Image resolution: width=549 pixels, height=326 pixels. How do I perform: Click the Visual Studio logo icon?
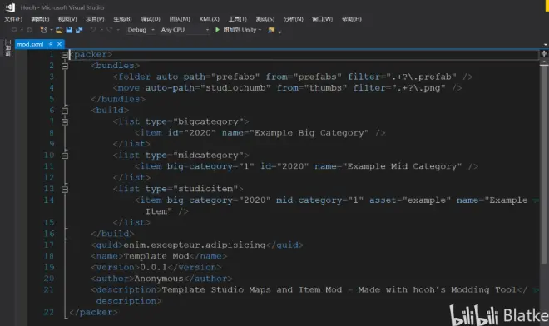point(10,7)
